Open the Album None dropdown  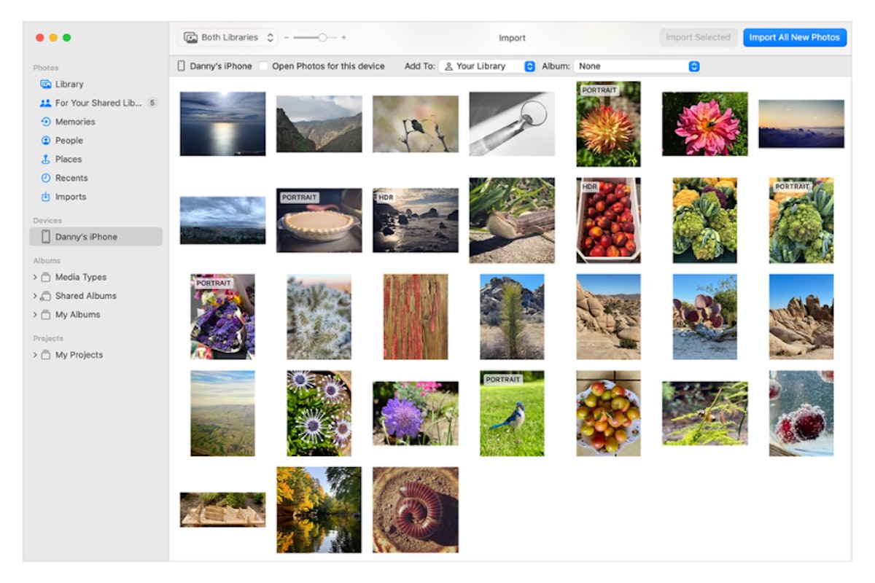pos(637,66)
